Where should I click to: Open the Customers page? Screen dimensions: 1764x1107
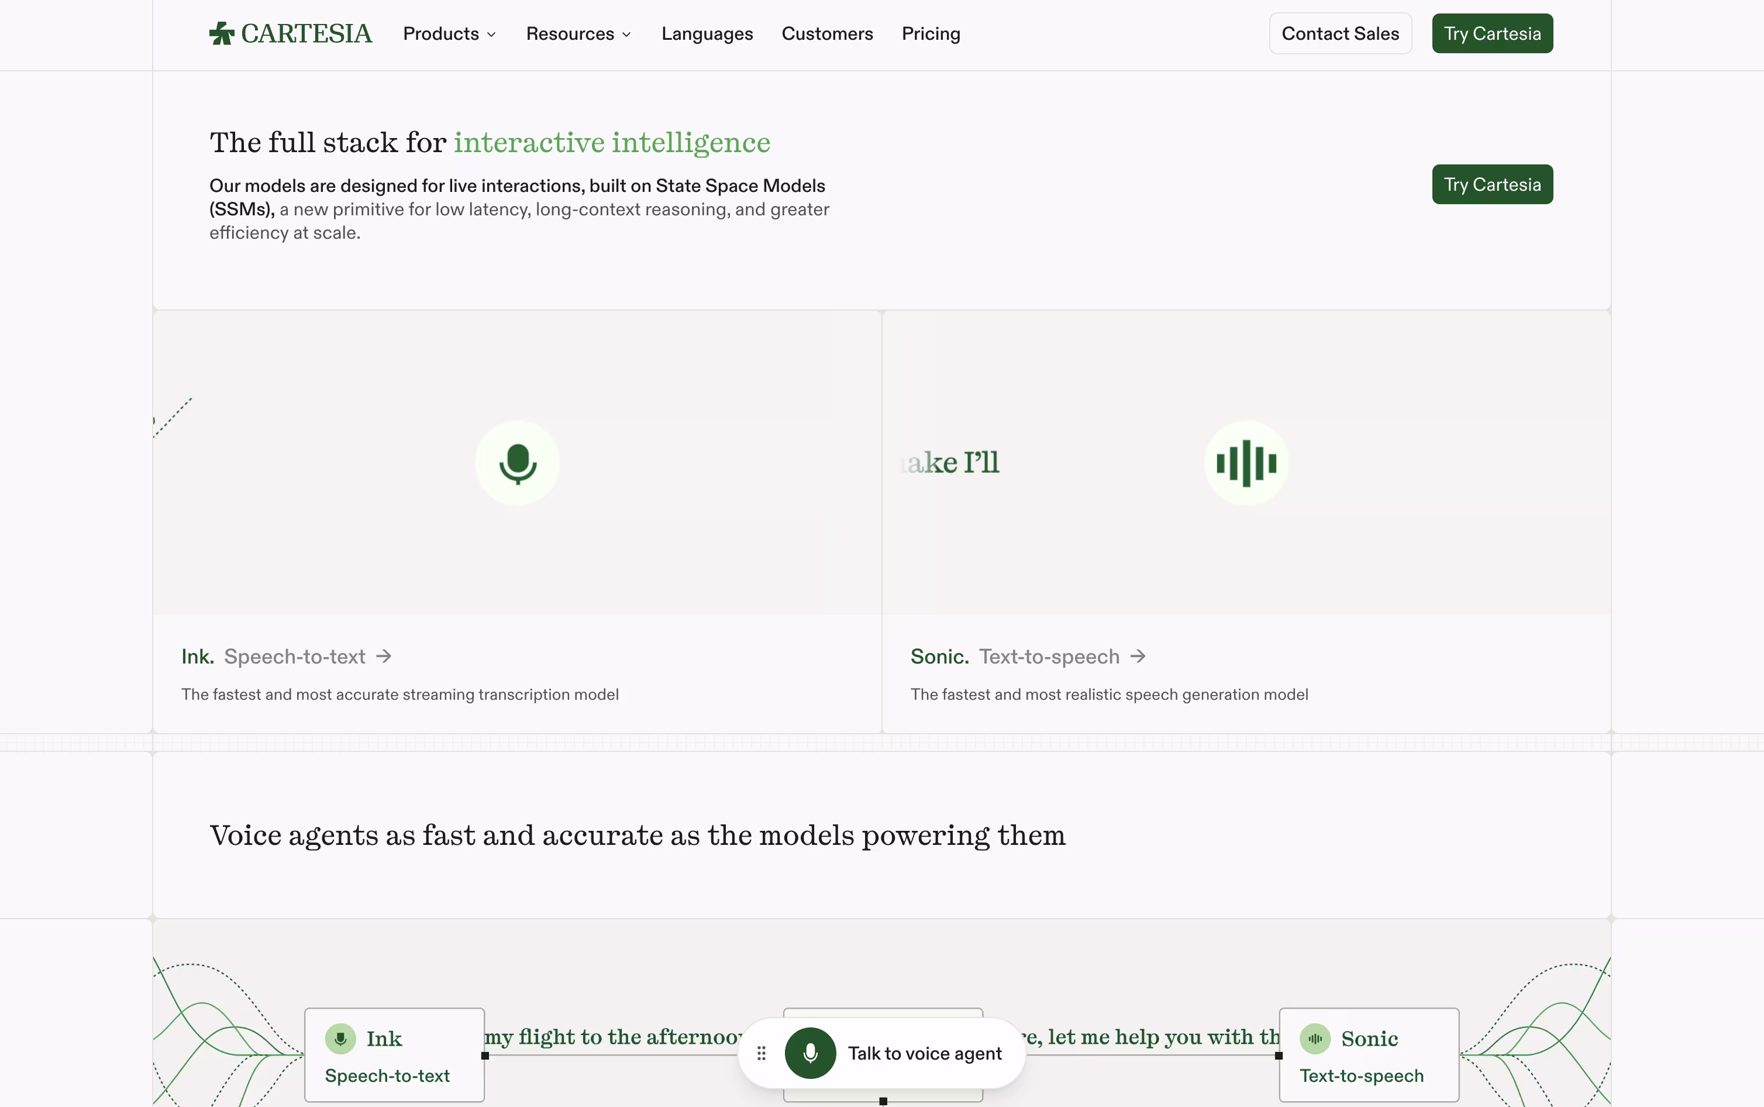tap(827, 34)
